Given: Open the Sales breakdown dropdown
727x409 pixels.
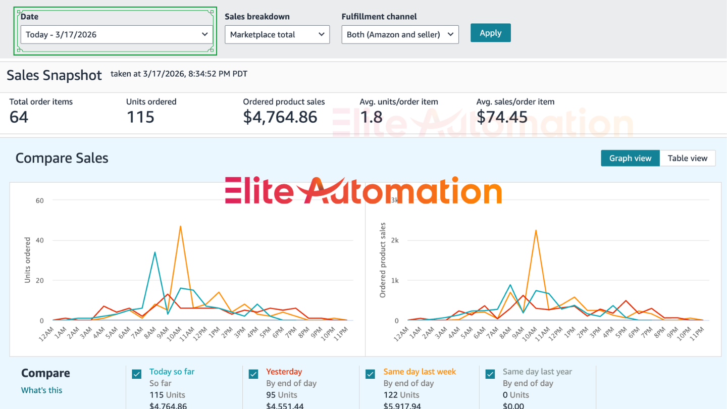Looking at the screenshot, I should pyautogui.click(x=277, y=34).
